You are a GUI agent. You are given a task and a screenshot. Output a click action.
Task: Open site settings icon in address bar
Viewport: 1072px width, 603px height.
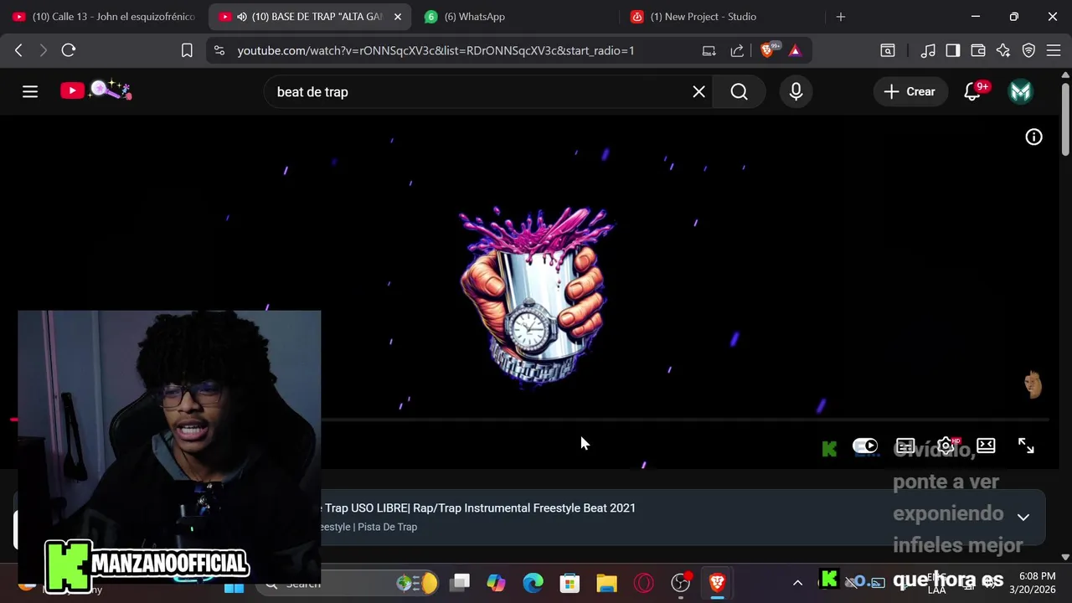coord(219,50)
